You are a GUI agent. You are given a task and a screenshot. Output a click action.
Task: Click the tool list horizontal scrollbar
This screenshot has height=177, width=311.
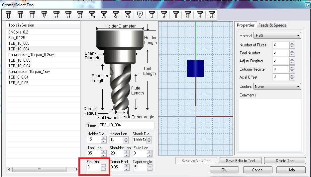point(40,169)
